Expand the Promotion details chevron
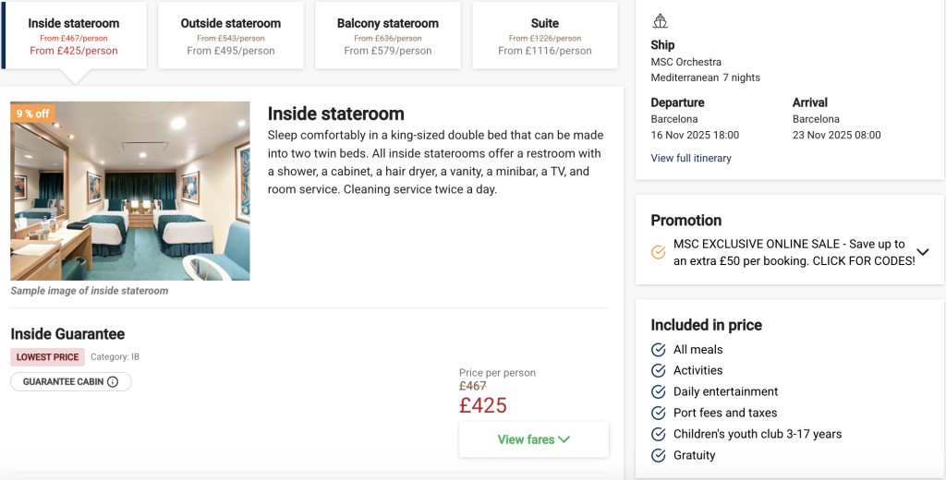Viewport: 946px width, 480px height. click(x=923, y=252)
